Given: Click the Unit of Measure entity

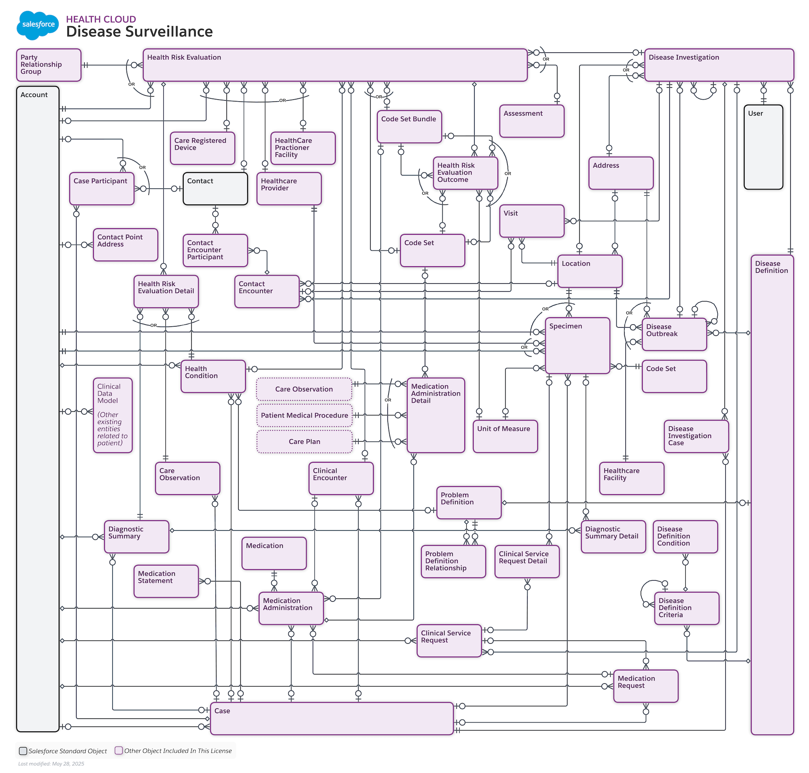Looking at the screenshot, I should tap(505, 437).
